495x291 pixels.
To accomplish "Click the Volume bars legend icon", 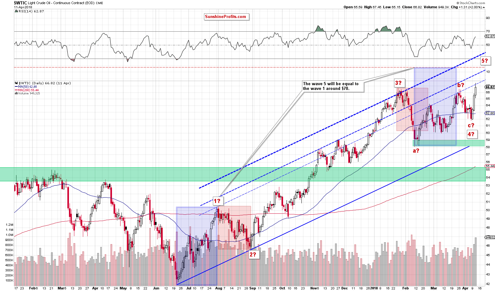I will coord(16,93).
